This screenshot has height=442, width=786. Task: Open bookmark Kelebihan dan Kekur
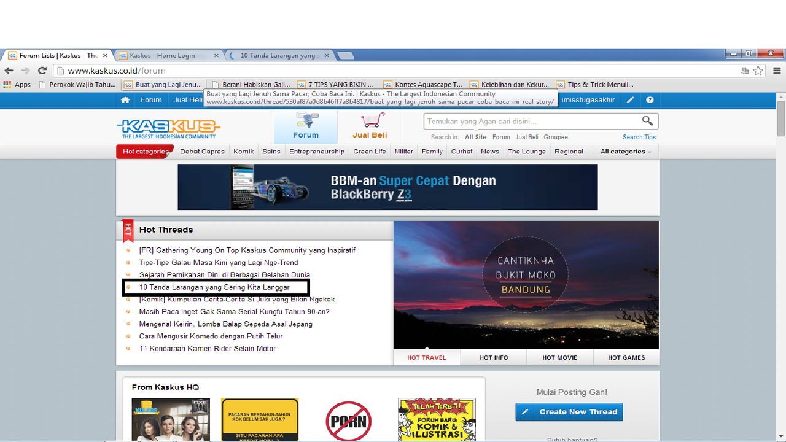[510, 85]
